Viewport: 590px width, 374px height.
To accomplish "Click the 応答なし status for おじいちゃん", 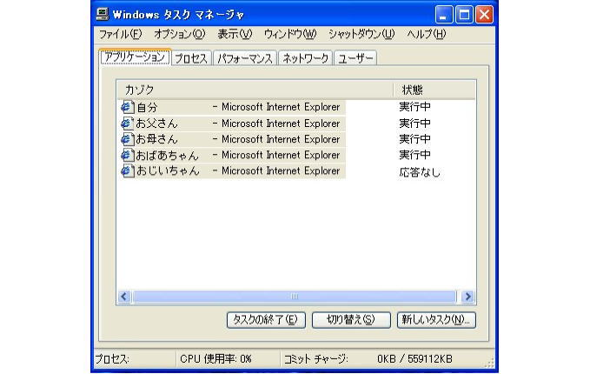I will [x=419, y=172].
